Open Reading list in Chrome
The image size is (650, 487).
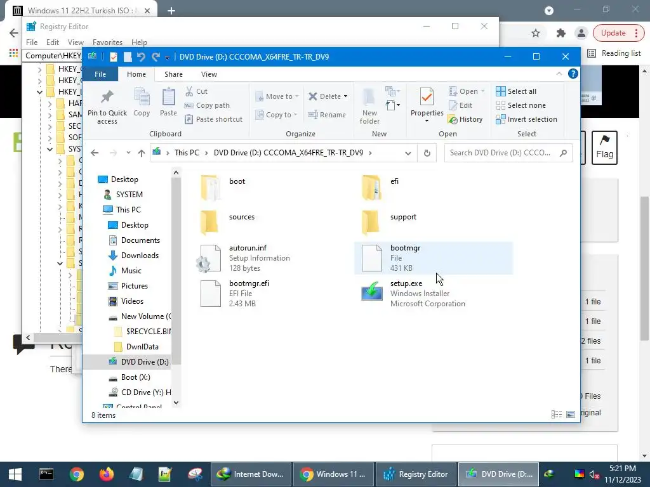tap(614, 53)
